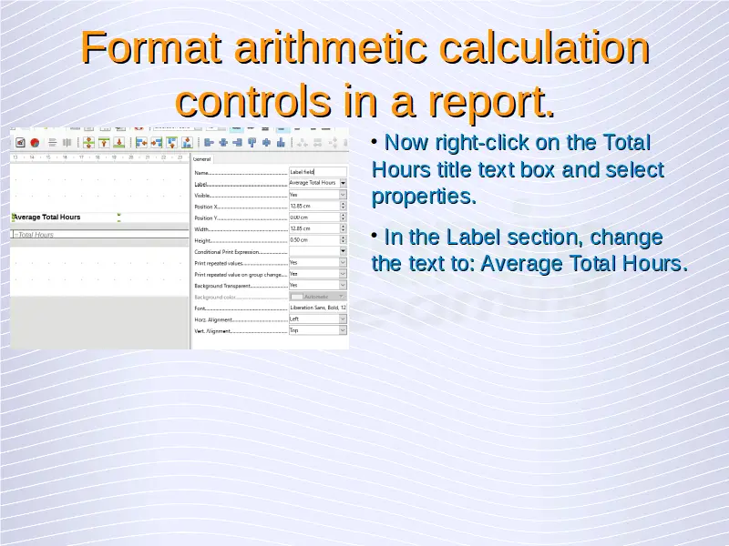Screen dimensions: 729x546
Task: Align objects to bottom with the blue icon
Action: tap(281, 143)
